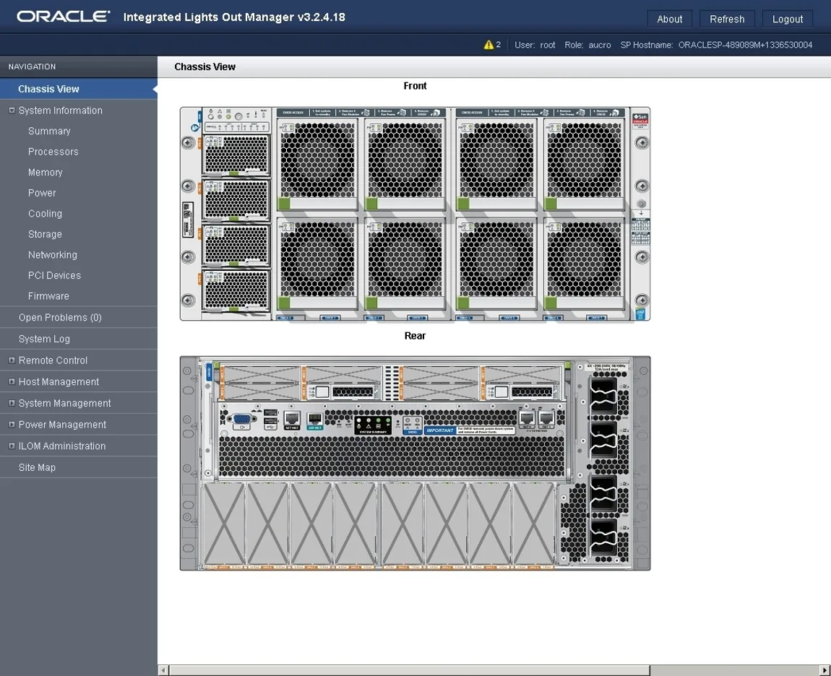
Task: Collapse the System Information section
Action: coord(11,110)
